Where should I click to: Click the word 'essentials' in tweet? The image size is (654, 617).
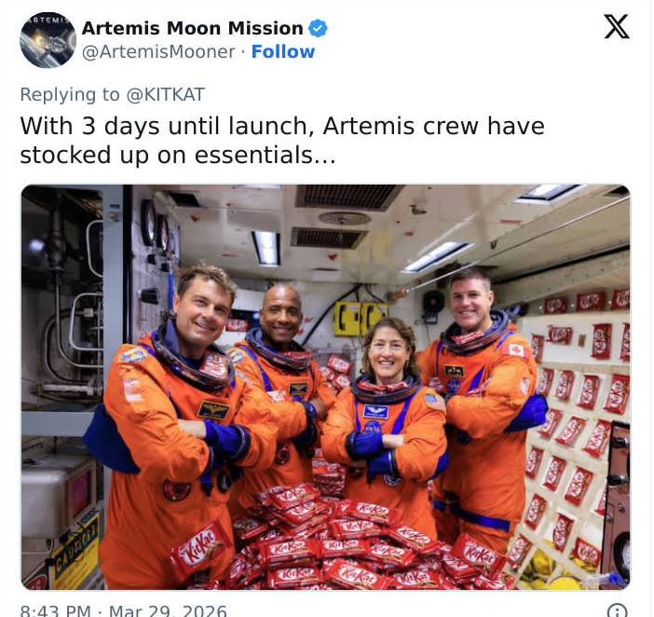[253, 155]
